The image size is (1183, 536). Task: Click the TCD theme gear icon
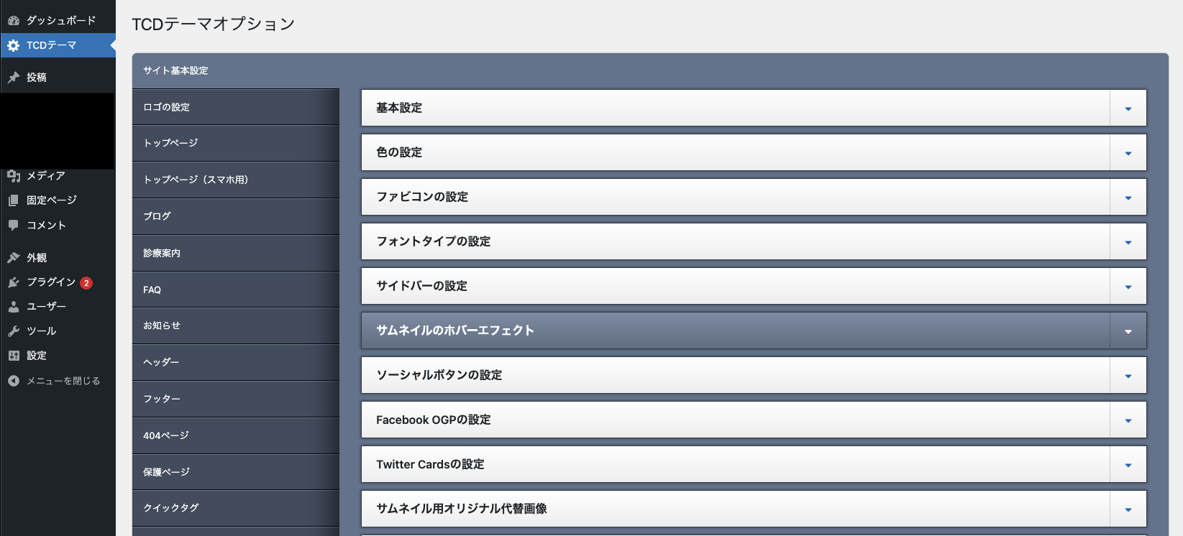tap(14, 45)
